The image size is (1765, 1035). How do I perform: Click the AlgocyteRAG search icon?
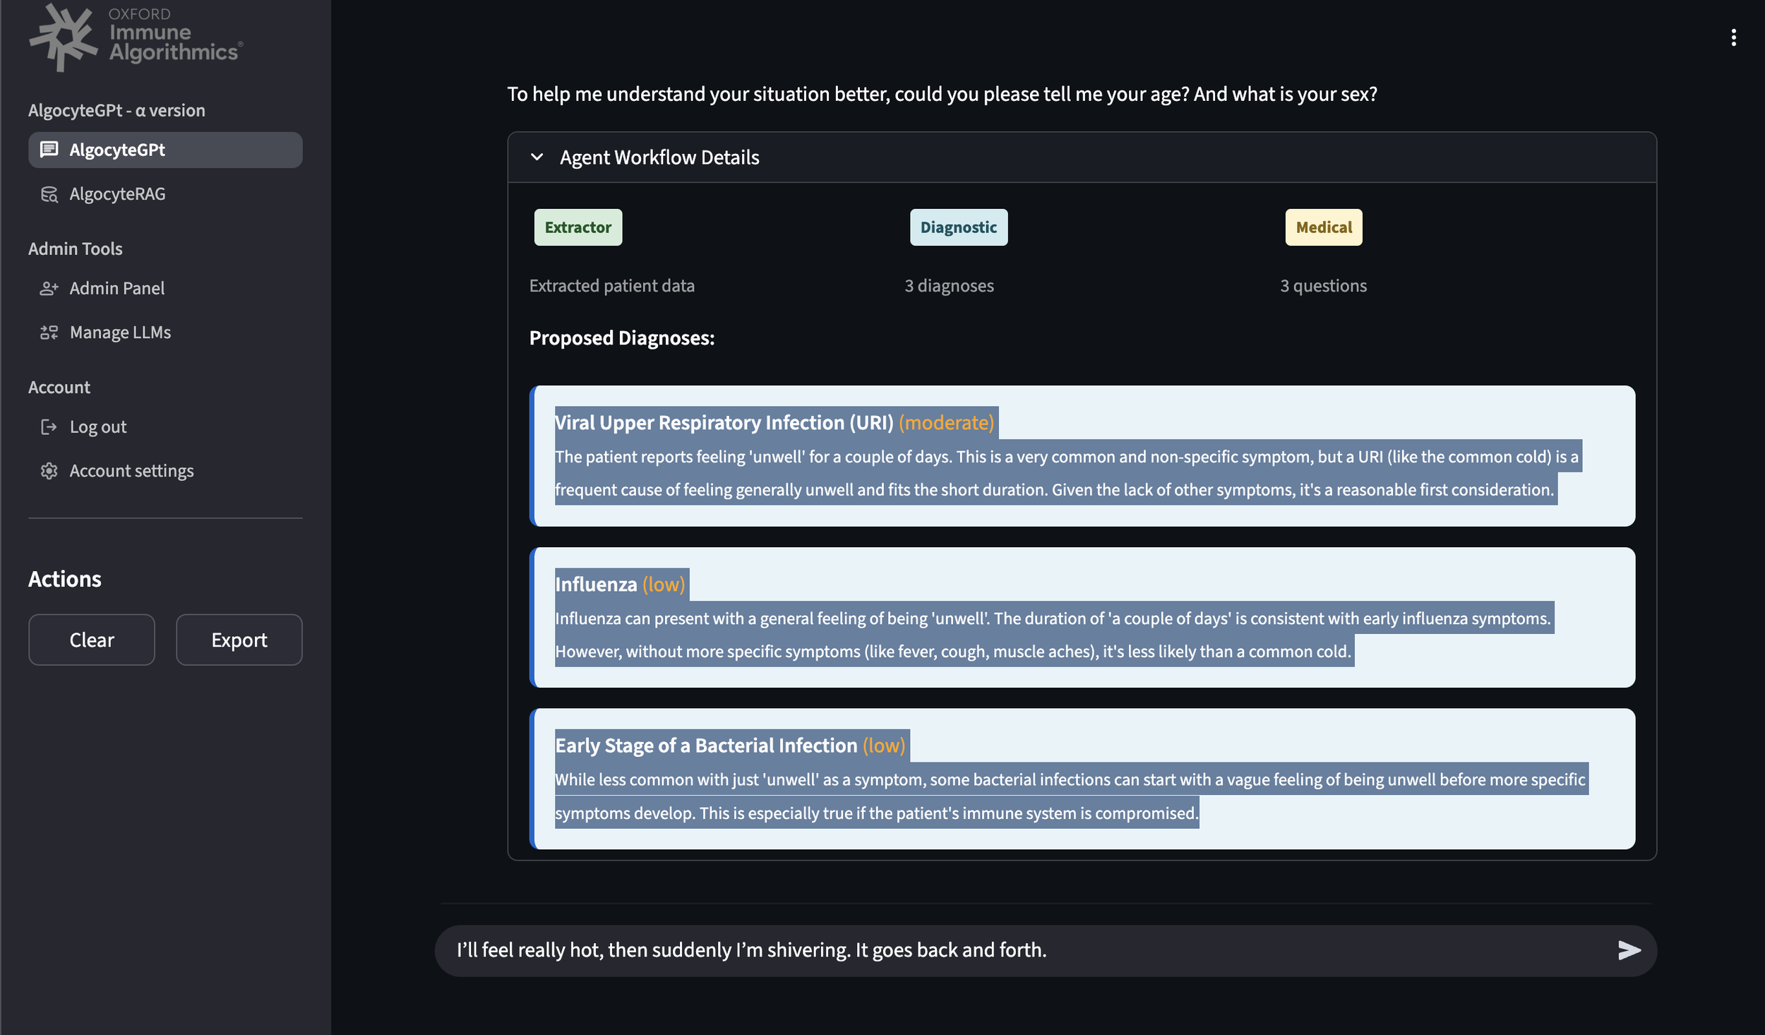[x=49, y=194]
